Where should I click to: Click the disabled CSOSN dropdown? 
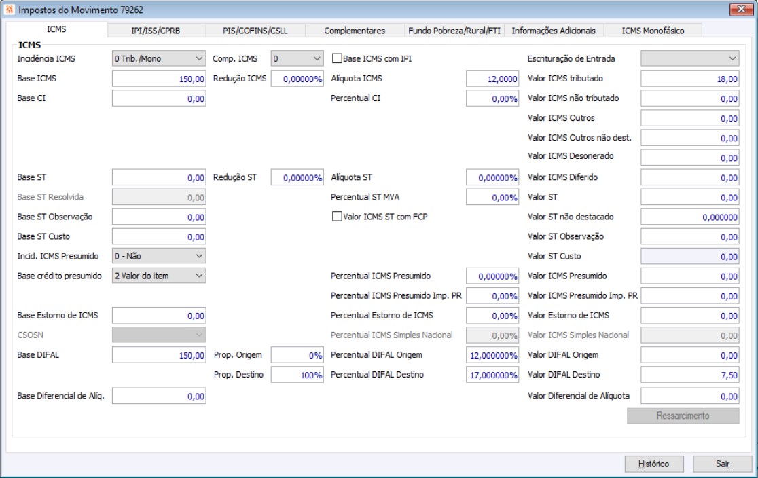(x=159, y=335)
